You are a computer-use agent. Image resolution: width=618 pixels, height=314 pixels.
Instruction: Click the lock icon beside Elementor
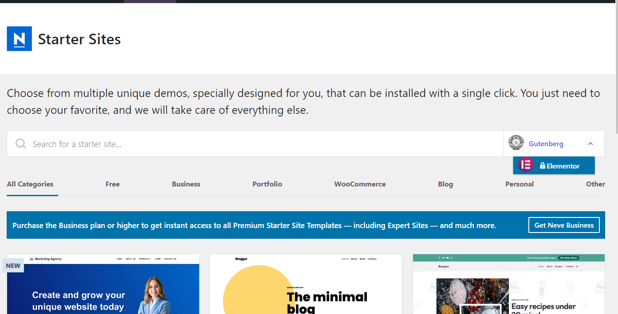click(x=543, y=166)
